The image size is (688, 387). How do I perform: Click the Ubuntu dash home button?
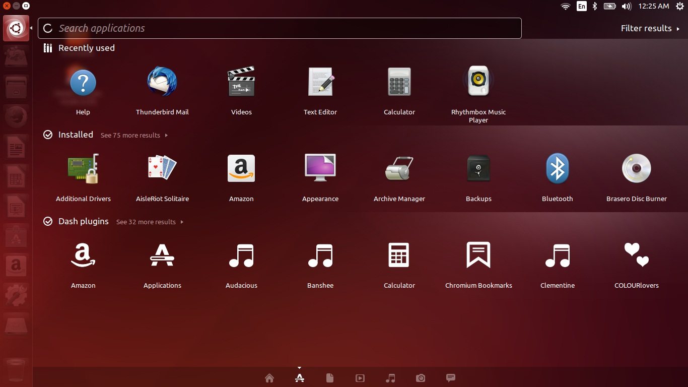(x=16, y=28)
